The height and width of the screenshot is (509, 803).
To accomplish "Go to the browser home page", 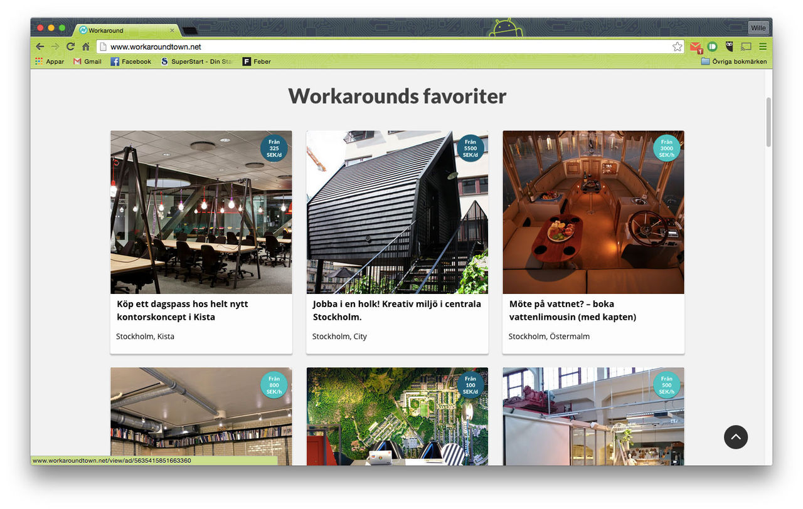I will [86, 46].
